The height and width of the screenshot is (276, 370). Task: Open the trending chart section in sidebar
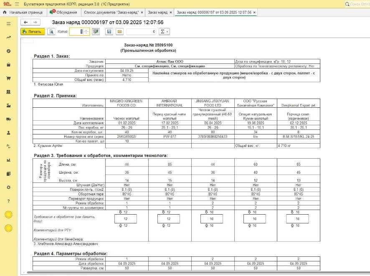coord(8,37)
